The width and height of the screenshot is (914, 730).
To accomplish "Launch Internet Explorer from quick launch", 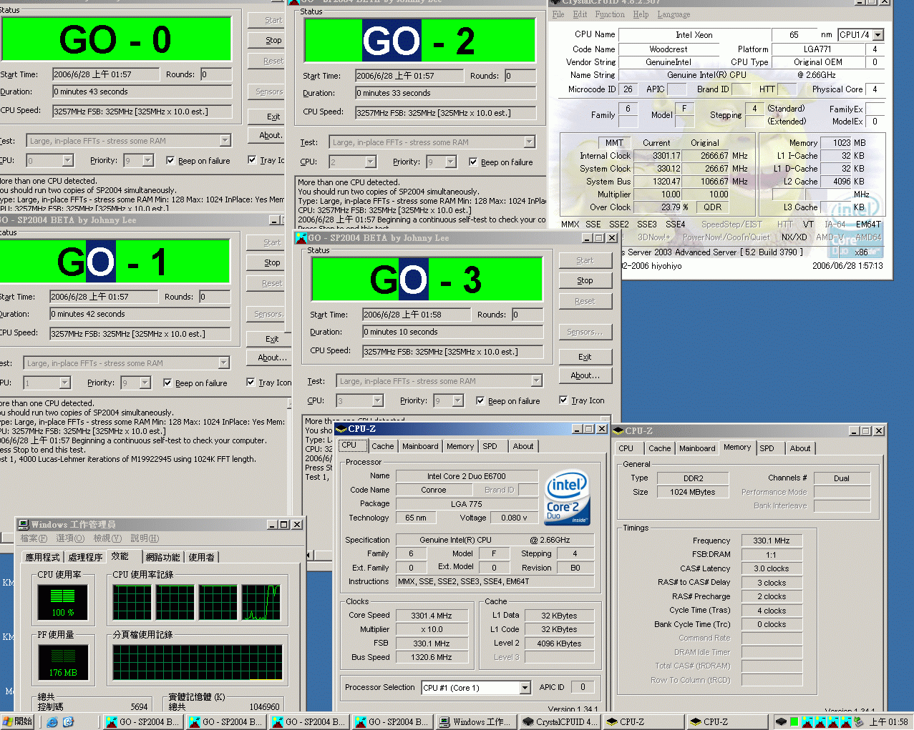I will (52, 721).
